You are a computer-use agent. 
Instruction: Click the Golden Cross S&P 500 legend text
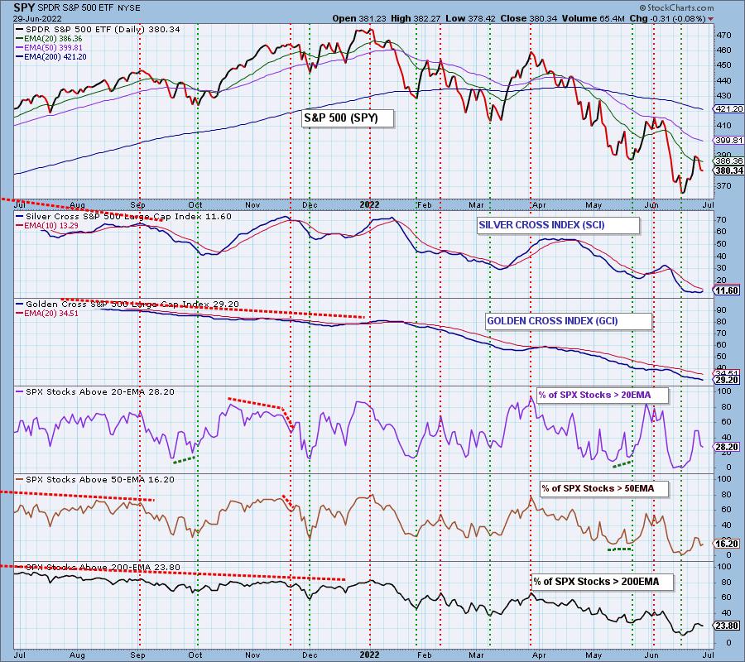click(x=127, y=304)
